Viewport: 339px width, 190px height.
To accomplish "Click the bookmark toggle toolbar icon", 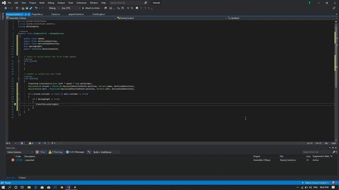I will [137, 8].
